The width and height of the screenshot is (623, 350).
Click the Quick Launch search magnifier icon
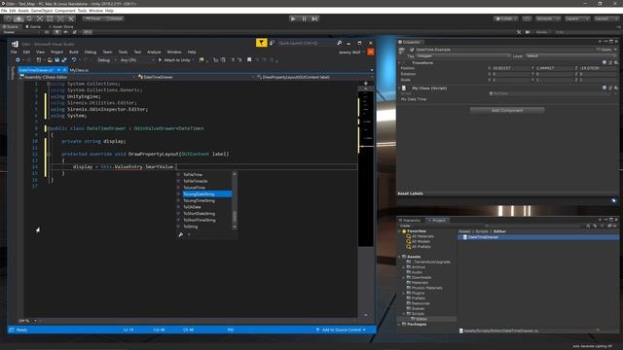click(x=340, y=43)
